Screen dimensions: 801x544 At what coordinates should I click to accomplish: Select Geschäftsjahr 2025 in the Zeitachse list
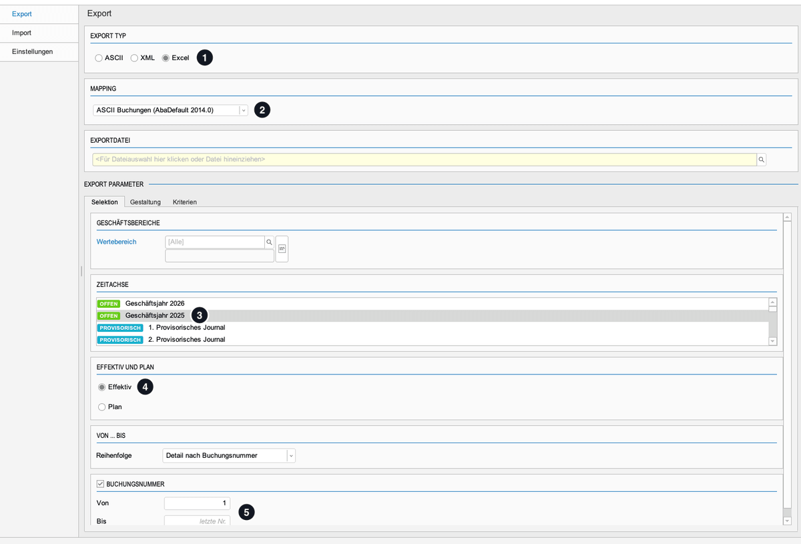(x=433, y=315)
